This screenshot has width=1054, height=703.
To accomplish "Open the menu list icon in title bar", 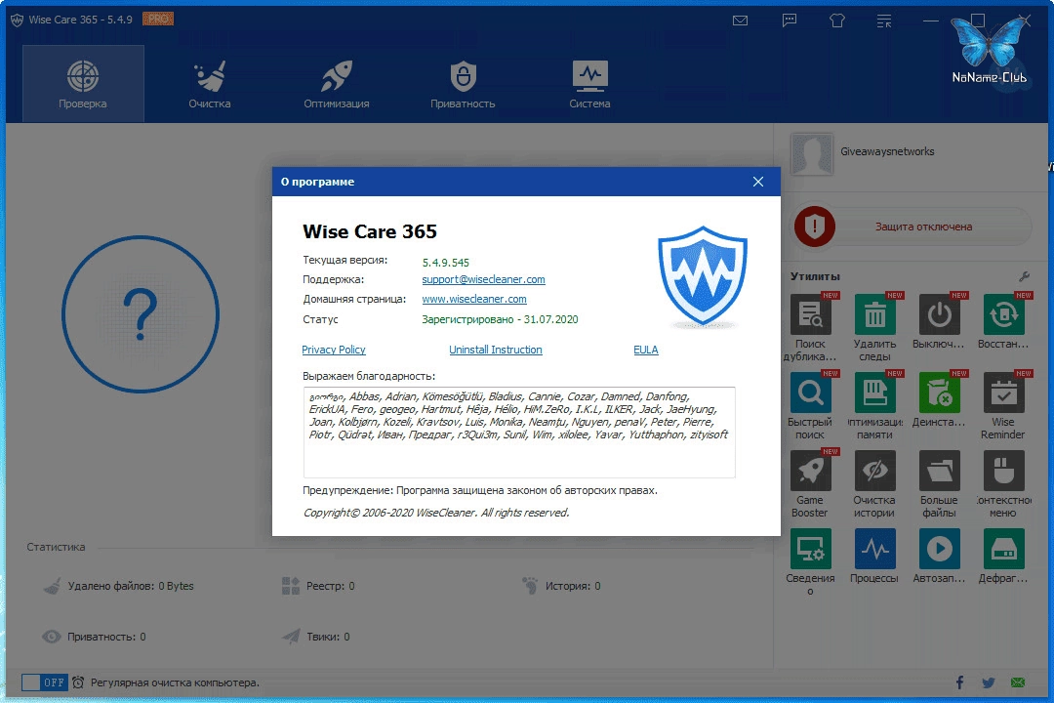I will point(884,21).
